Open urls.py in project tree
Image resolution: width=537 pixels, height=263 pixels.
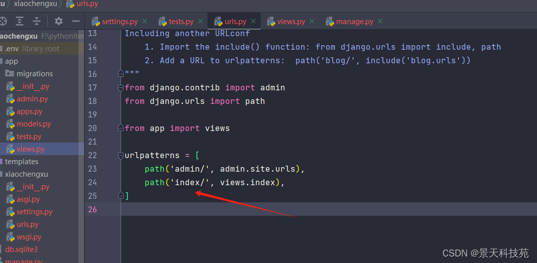pos(28,224)
